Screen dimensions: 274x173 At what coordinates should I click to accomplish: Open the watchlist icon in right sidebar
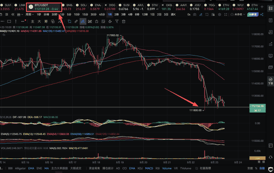270,8
